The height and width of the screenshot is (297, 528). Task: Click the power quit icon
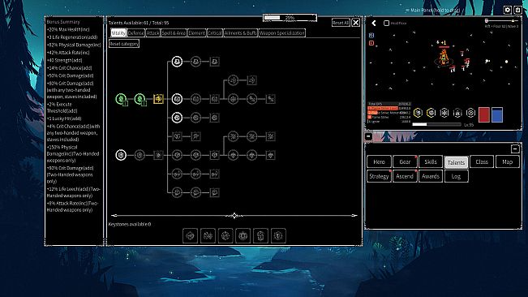tap(517, 10)
